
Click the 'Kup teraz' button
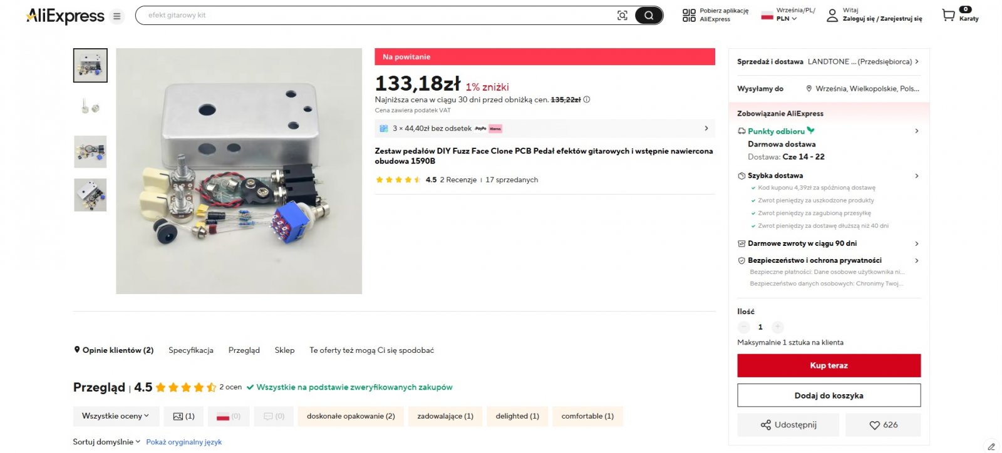click(829, 365)
